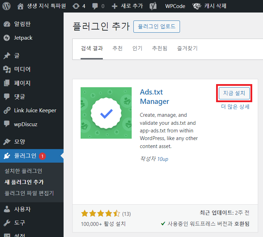This screenshot has width=263, height=237.
Task: Open the Yoast SEO icon in the admin bar
Action: point(153,6)
